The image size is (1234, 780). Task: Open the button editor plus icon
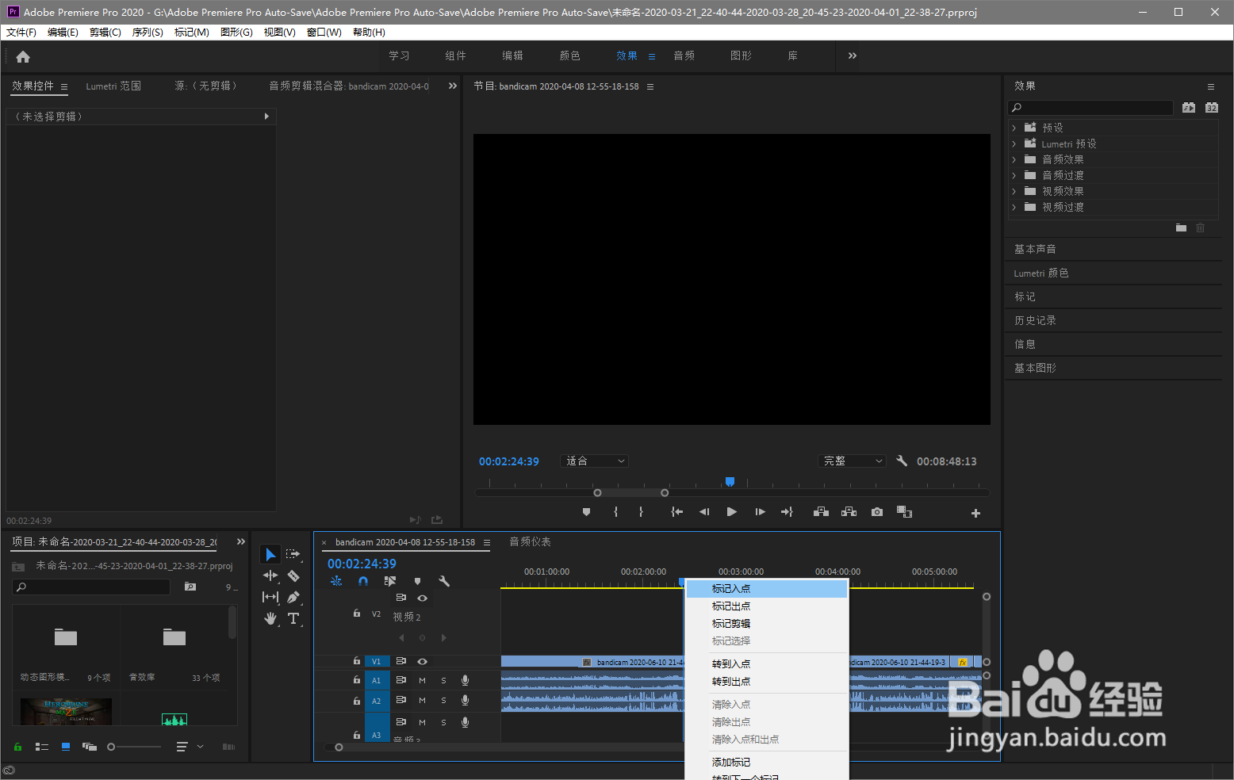point(975,513)
